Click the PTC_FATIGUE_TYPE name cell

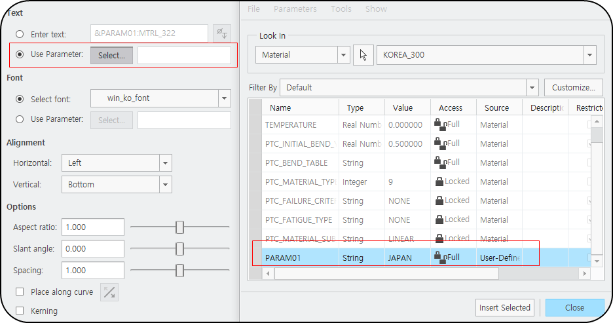[x=300, y=219]
